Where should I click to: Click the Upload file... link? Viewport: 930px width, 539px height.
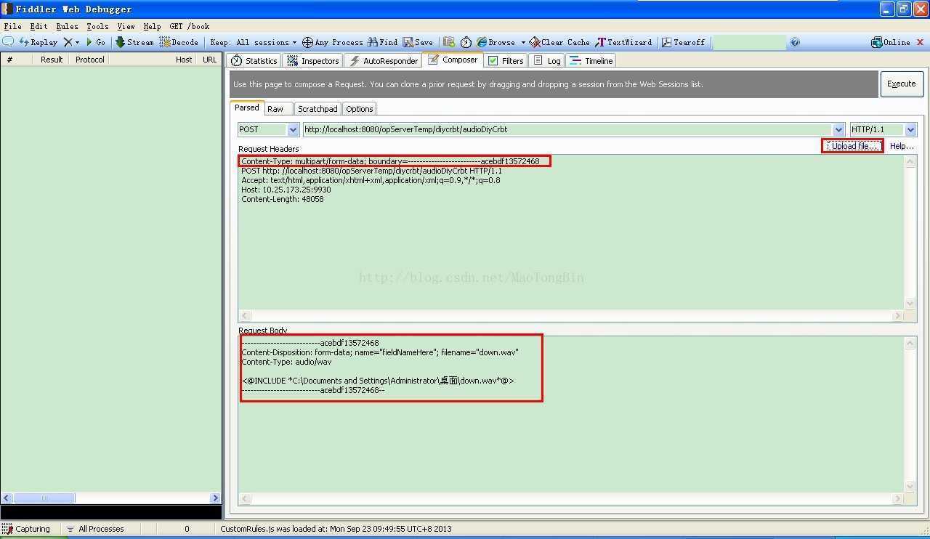click(x=854, y=146)
